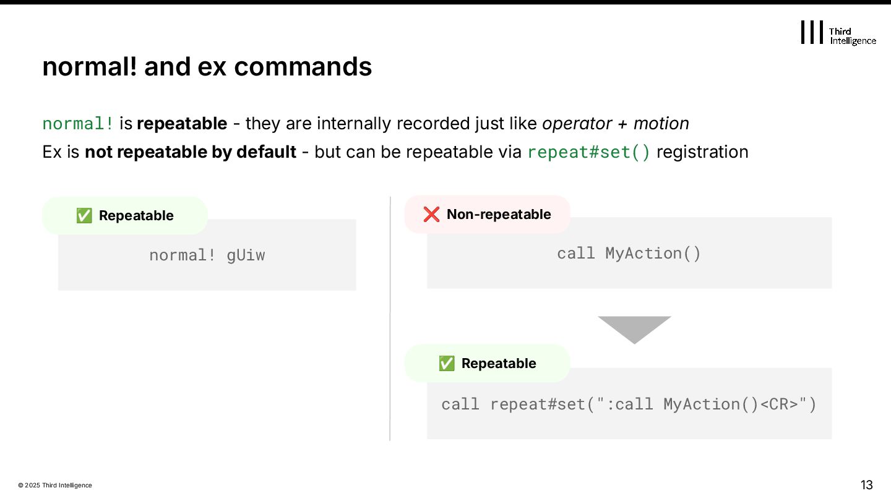
Task: Click the green checkmark above normal! gUiw
Action: point(84,215)
